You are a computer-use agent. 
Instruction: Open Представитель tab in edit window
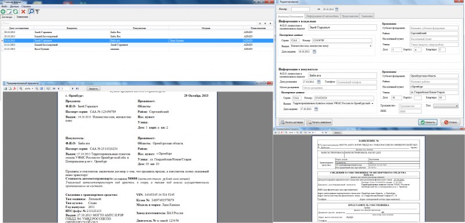350,16
